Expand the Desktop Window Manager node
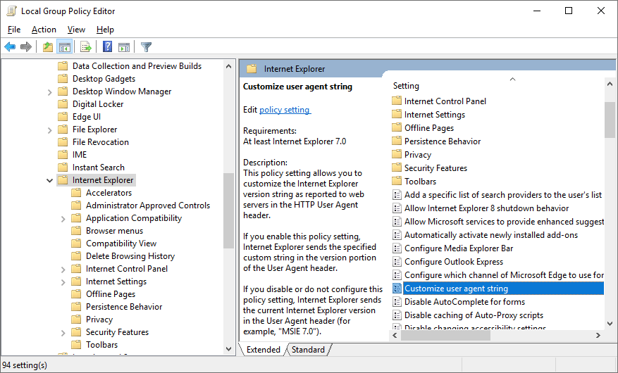The width and height of the screenshot is (618, 373). [x=49, y=91]
